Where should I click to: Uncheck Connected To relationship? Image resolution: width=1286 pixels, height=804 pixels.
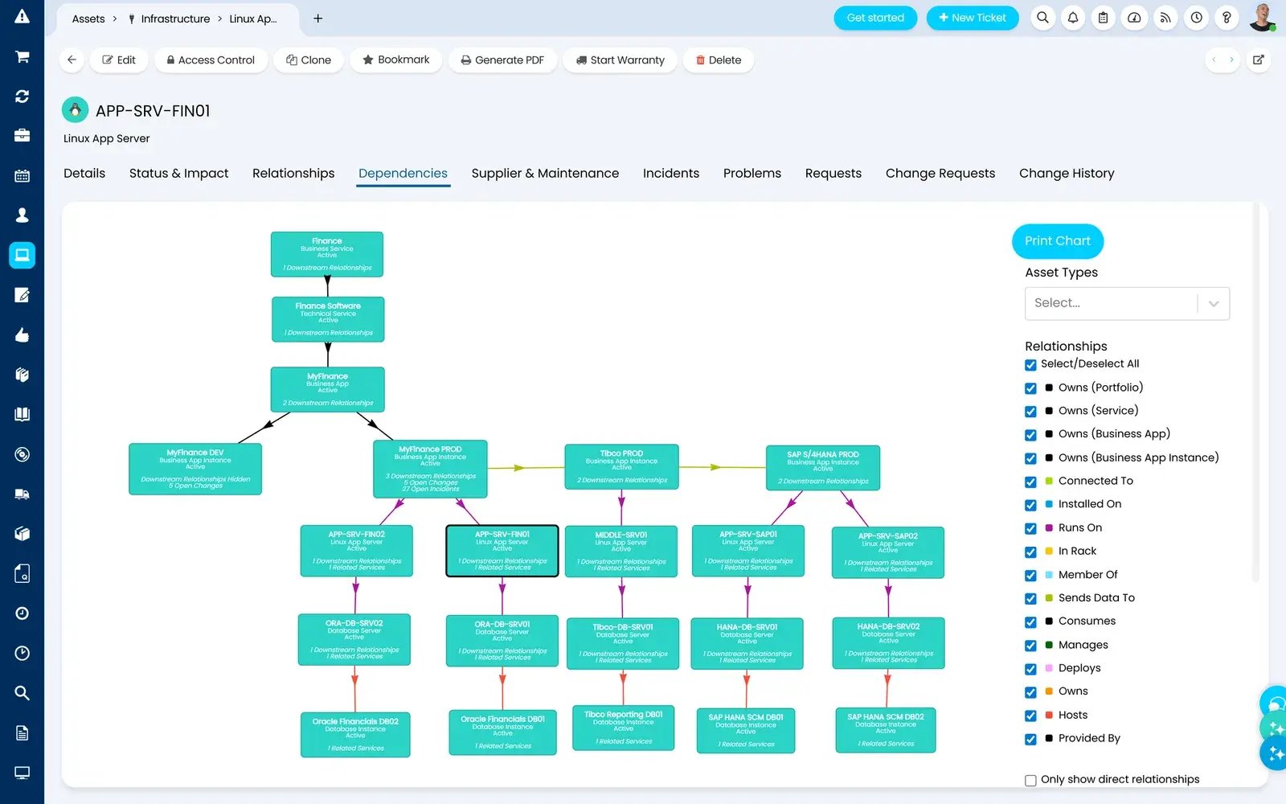point(1030,482)
